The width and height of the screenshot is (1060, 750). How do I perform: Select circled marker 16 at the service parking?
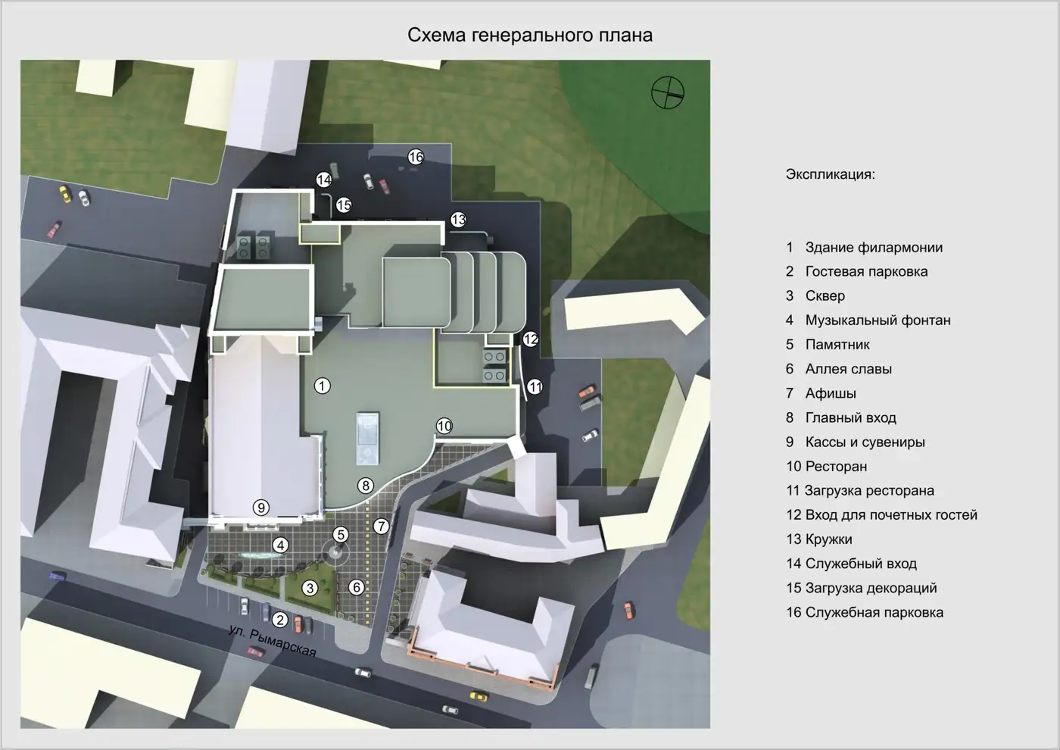[416, 157]
